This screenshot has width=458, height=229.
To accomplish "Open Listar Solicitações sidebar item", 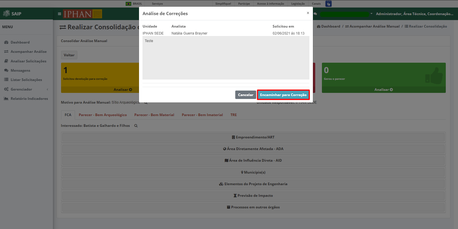I will (26, 80).
